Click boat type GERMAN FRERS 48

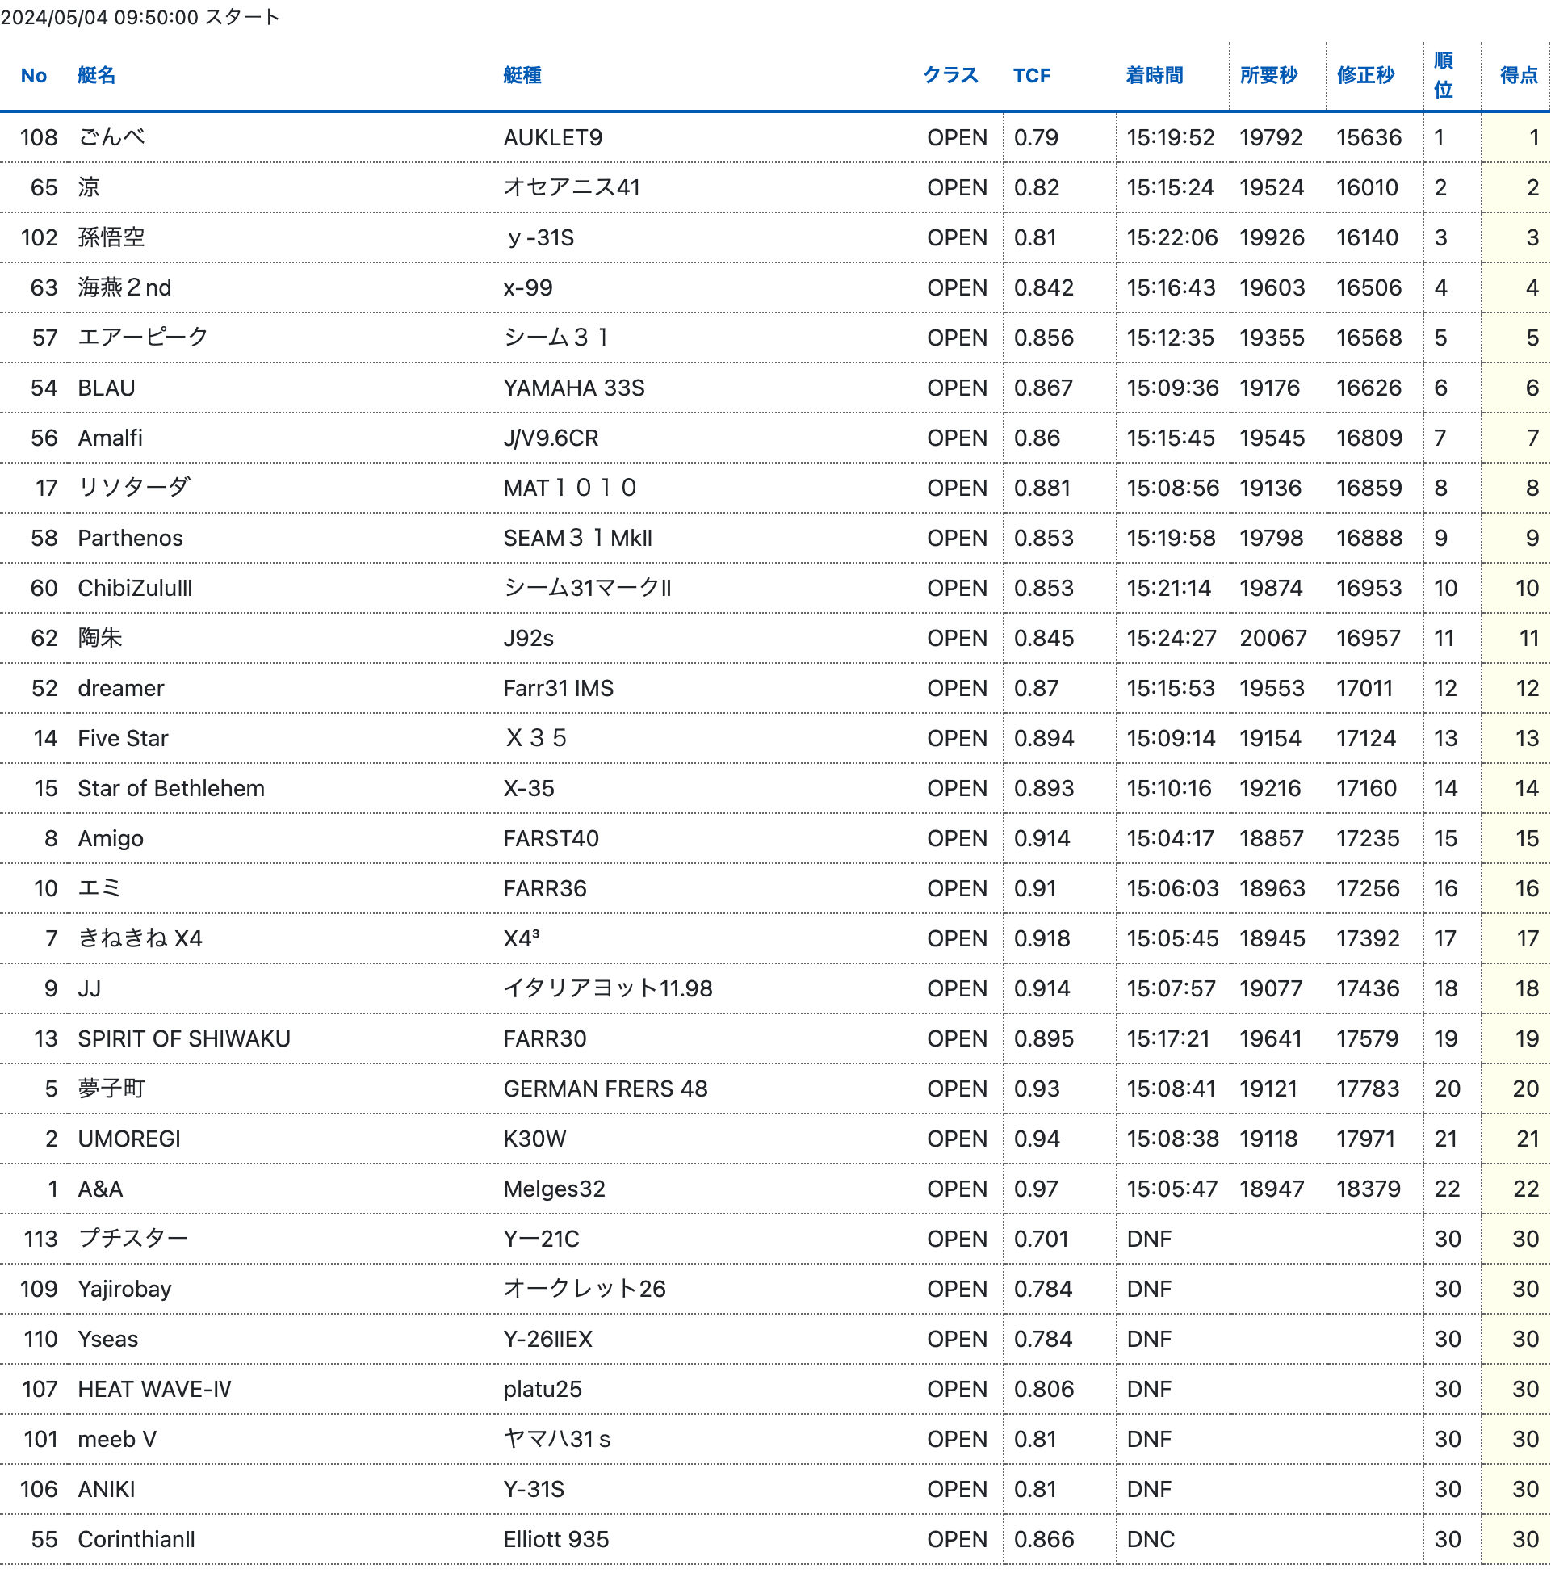pyautogui.click(x=605, y=1089)
